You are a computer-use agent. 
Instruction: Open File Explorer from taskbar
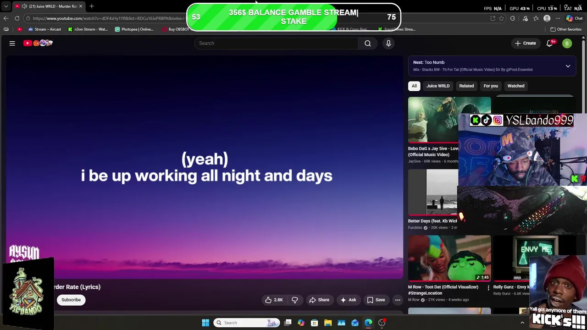328,323
